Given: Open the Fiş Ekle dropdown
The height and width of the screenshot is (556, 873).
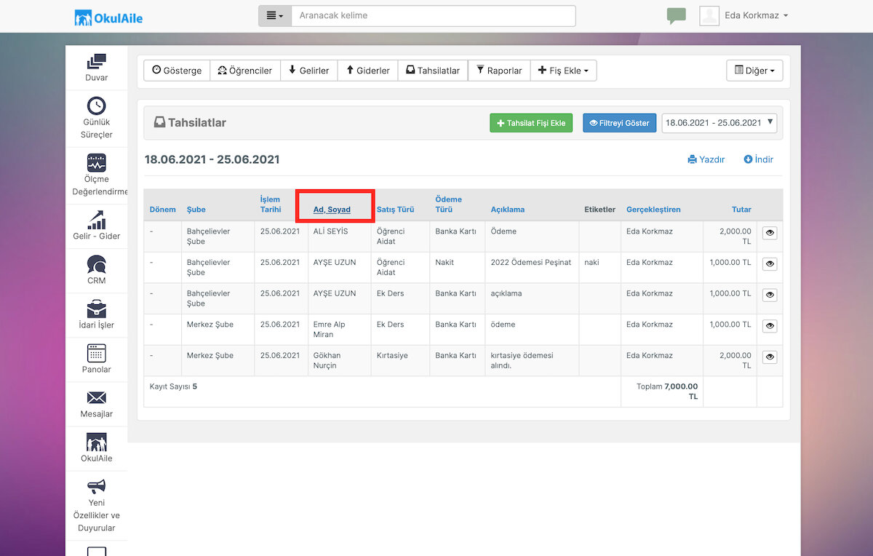Looking at the screenshot, I should (564, 71).
